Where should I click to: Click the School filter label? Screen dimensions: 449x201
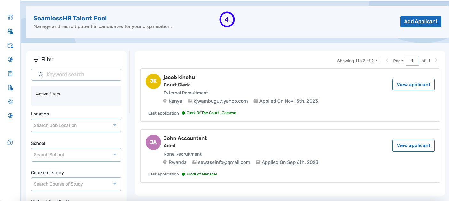(38, 143)
